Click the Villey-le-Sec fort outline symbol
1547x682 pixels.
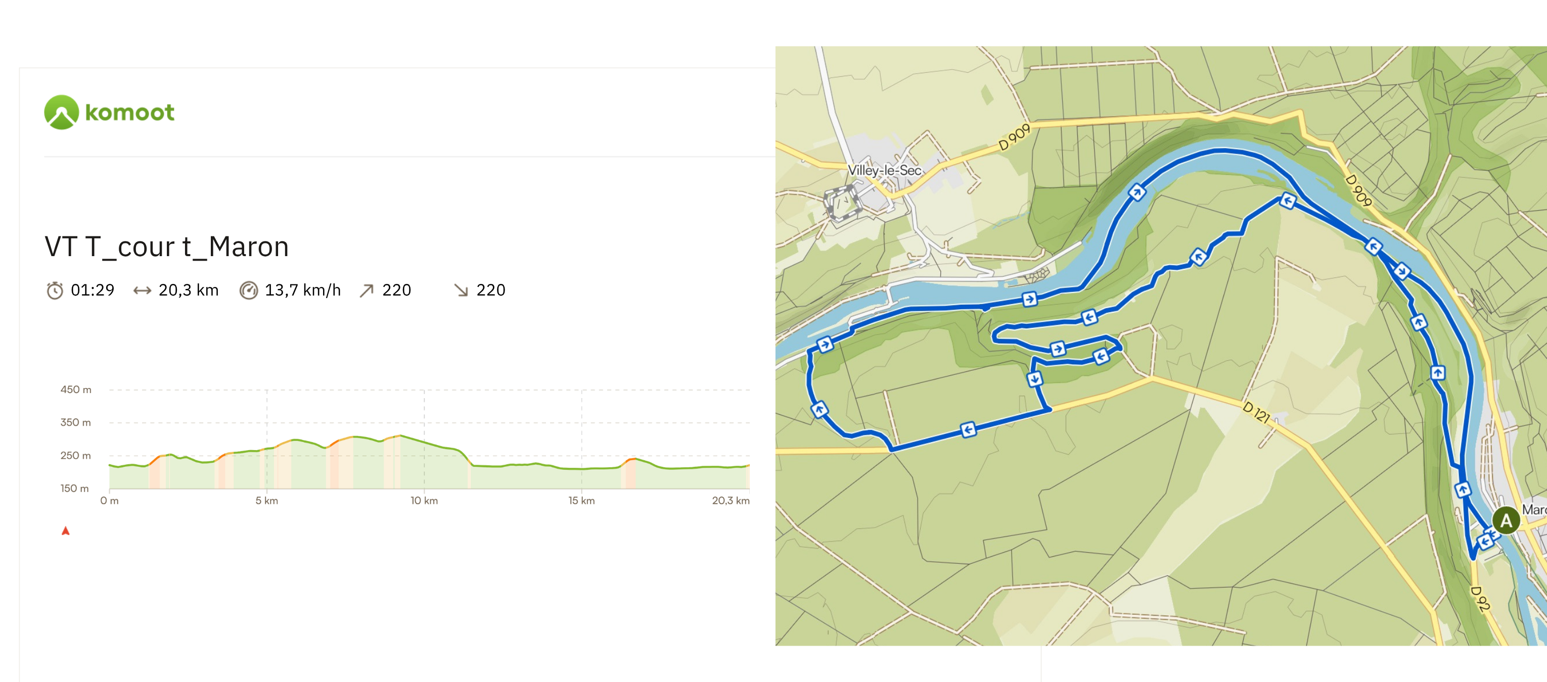click(x=842, y=202)
